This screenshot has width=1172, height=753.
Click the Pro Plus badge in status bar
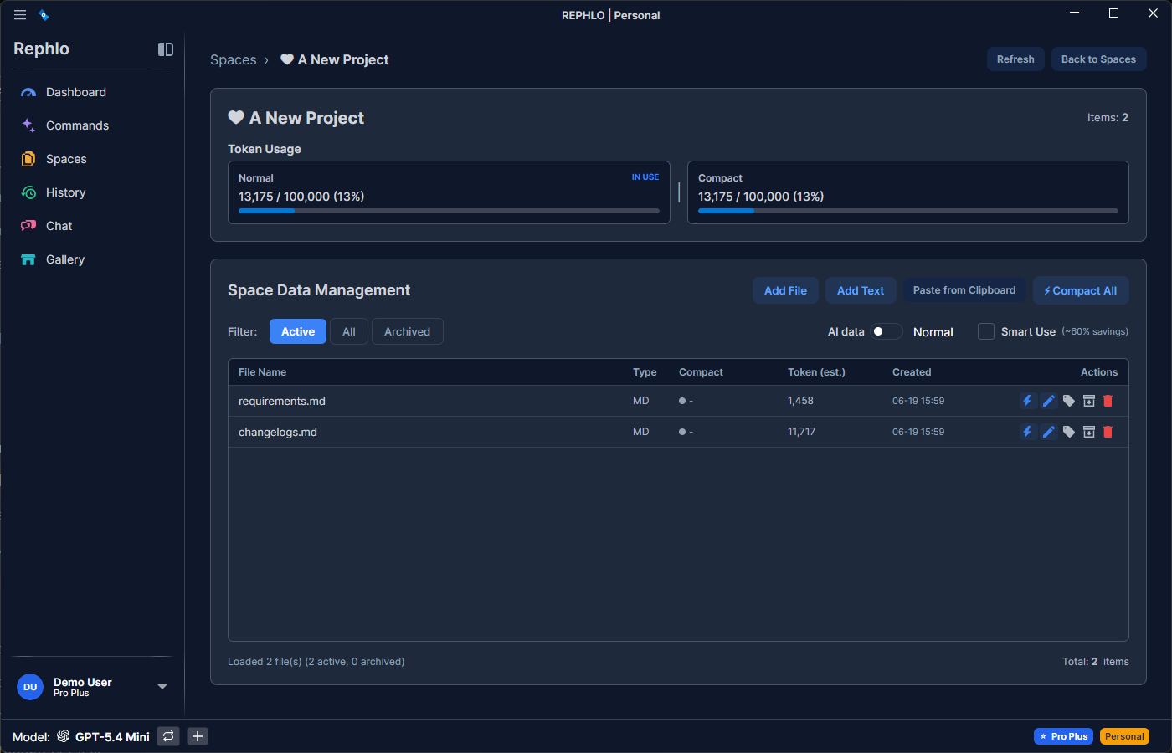[x=1063, y=736]
